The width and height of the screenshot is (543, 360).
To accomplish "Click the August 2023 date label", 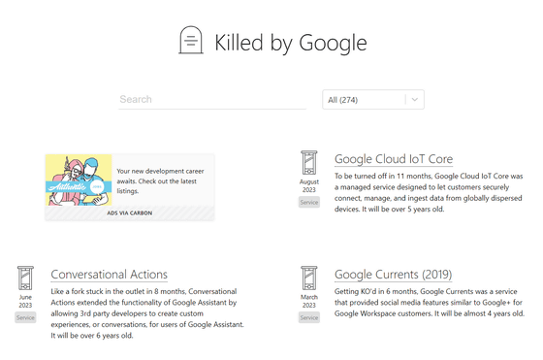I will click(309, 185).
